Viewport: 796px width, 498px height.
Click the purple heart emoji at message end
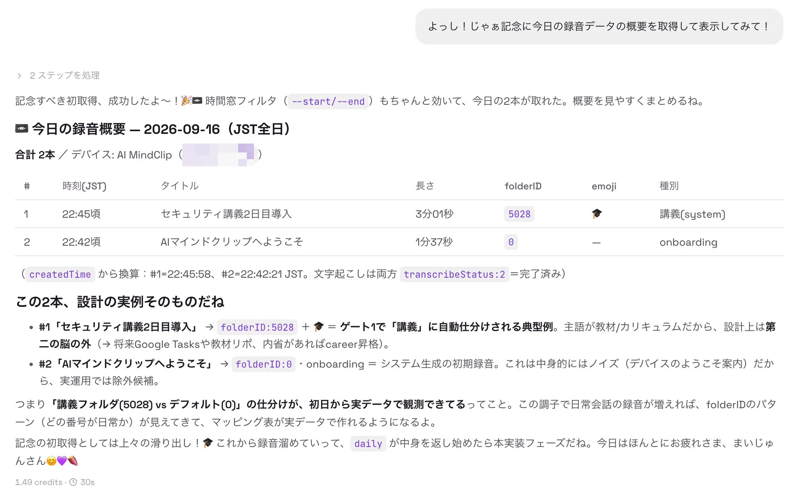(x=62, y=461)
